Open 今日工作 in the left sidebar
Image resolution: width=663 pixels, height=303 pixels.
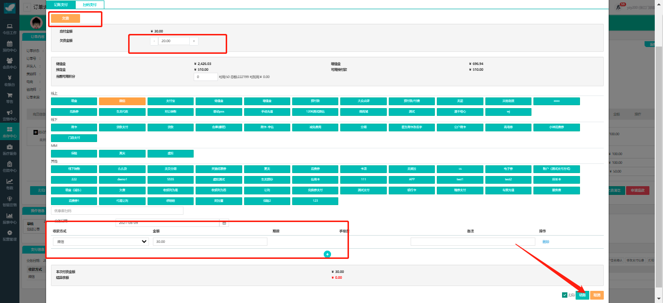point(10,28)
